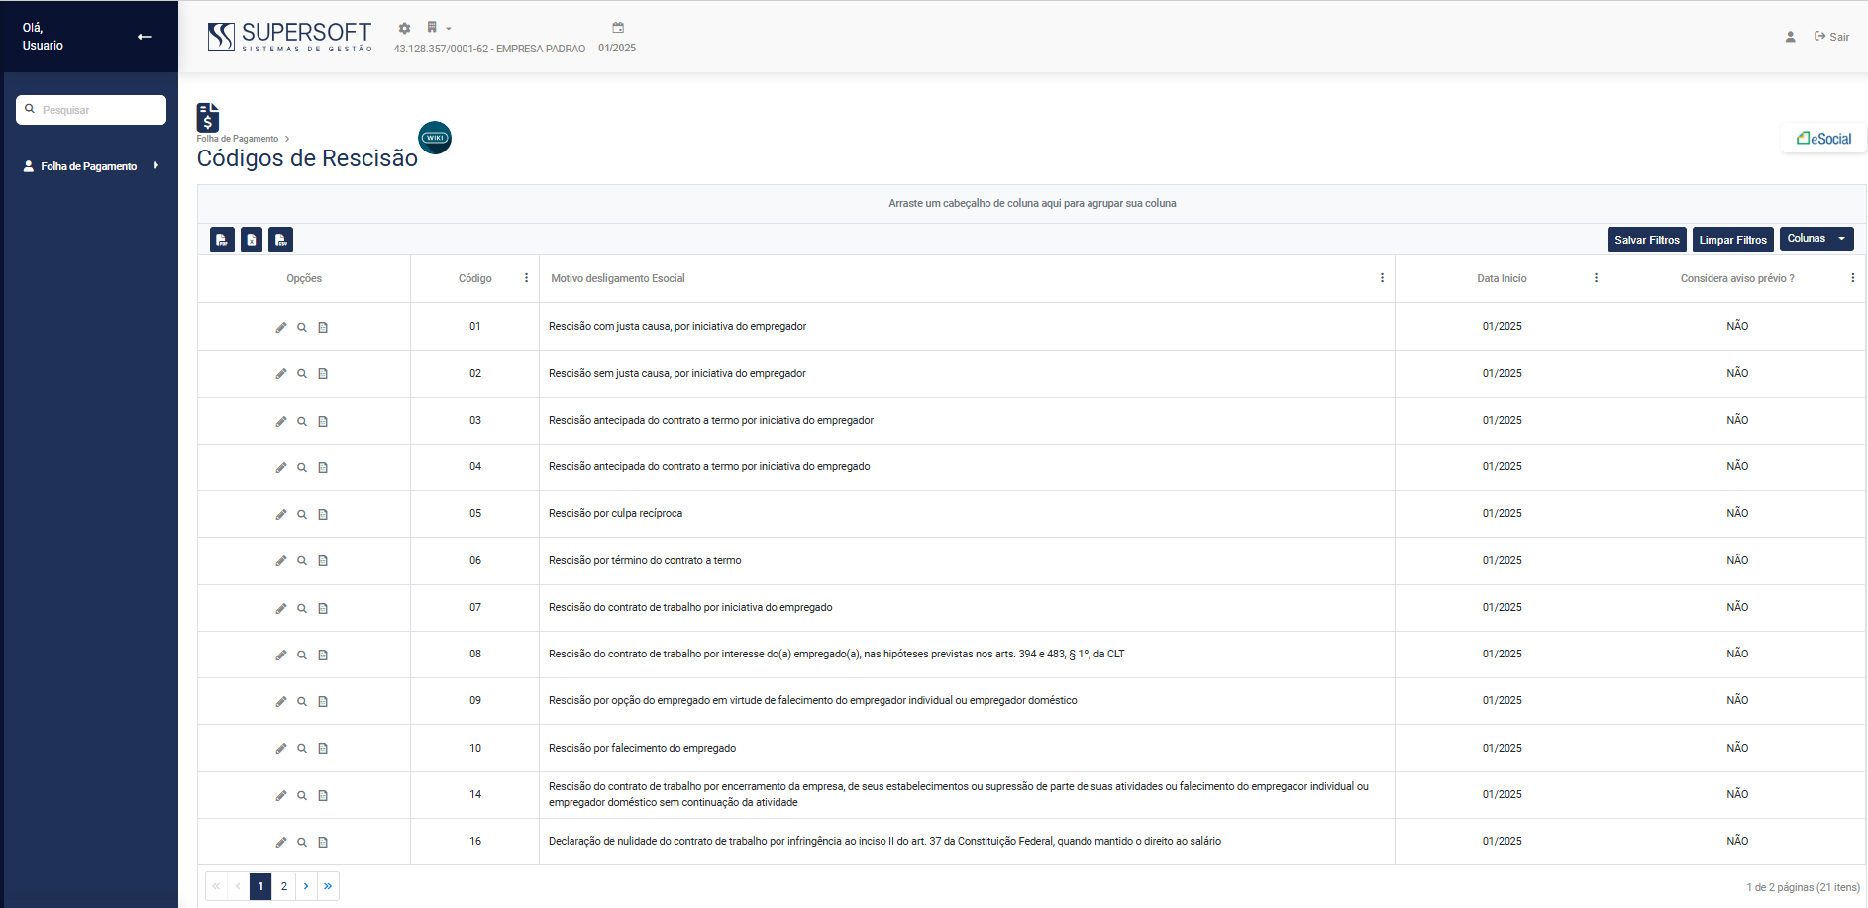Go to page 2 of results

tap(284, 886)
